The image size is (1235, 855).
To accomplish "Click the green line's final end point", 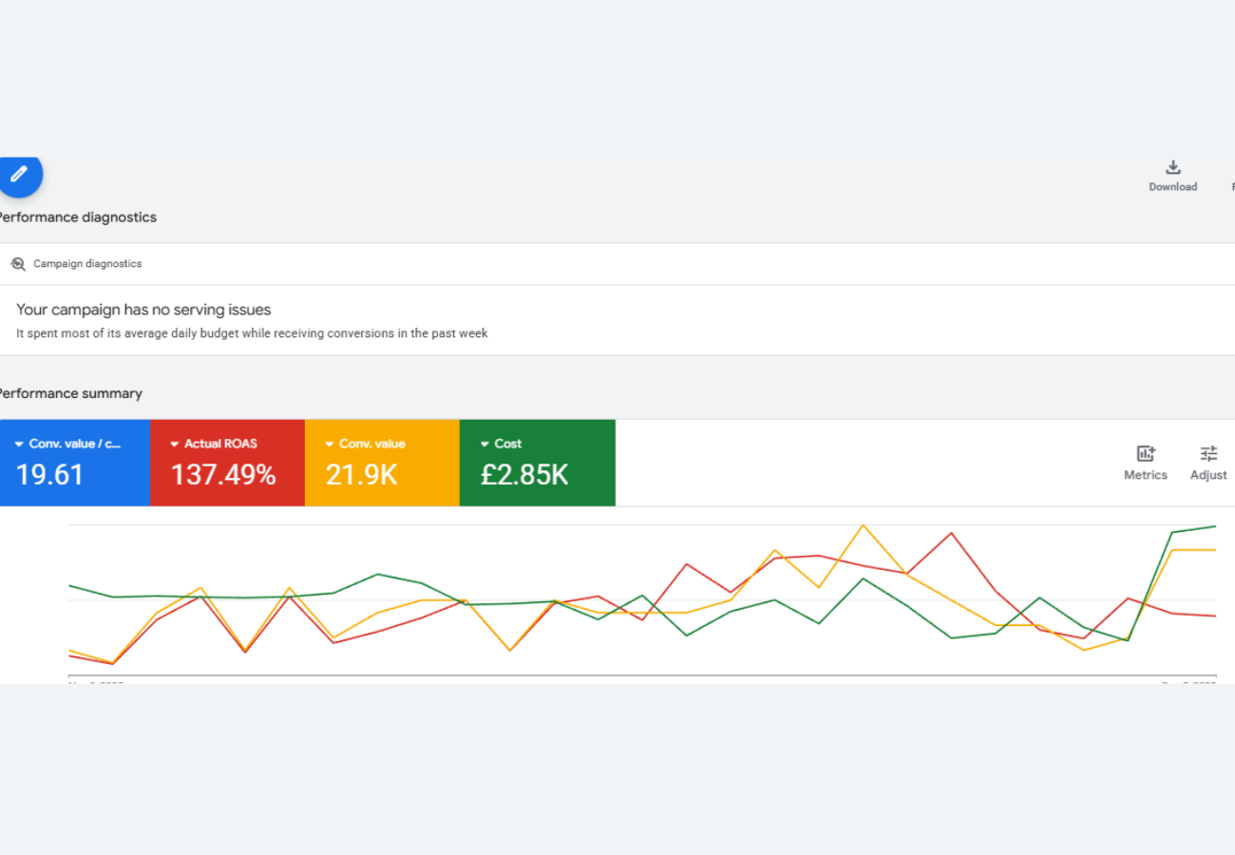I will (x=1215, y=526).
